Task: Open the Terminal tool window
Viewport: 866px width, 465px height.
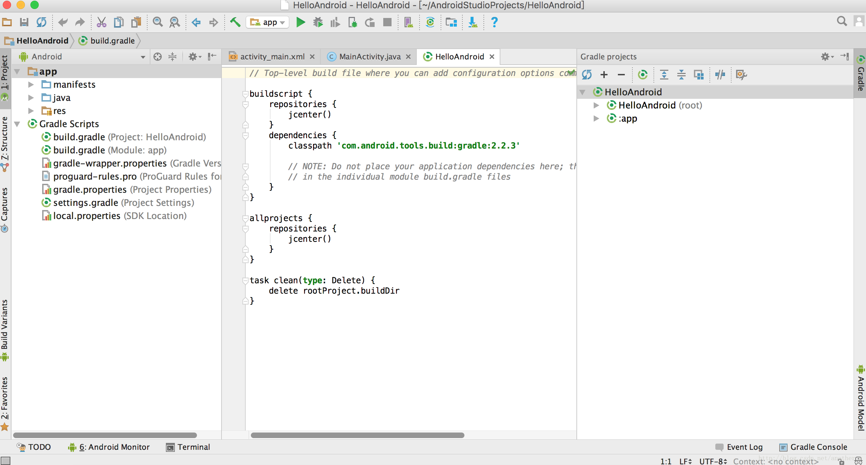Action: coord(188,447)
